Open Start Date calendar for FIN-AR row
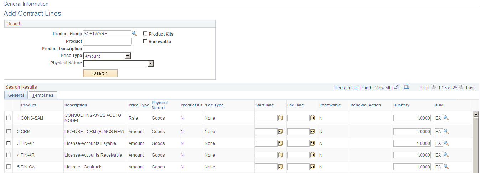This screenshot has height=173, width=481. pos(280,155)
